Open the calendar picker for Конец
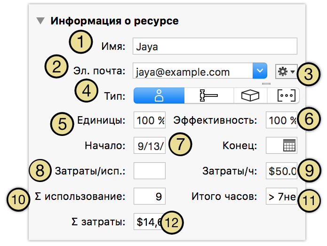 tap(289, 145)
